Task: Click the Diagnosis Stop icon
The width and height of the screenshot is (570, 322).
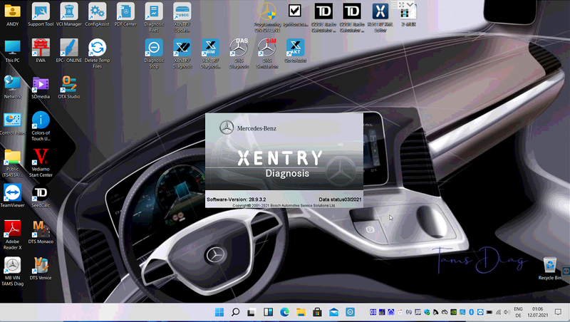Action: point(154,53)
